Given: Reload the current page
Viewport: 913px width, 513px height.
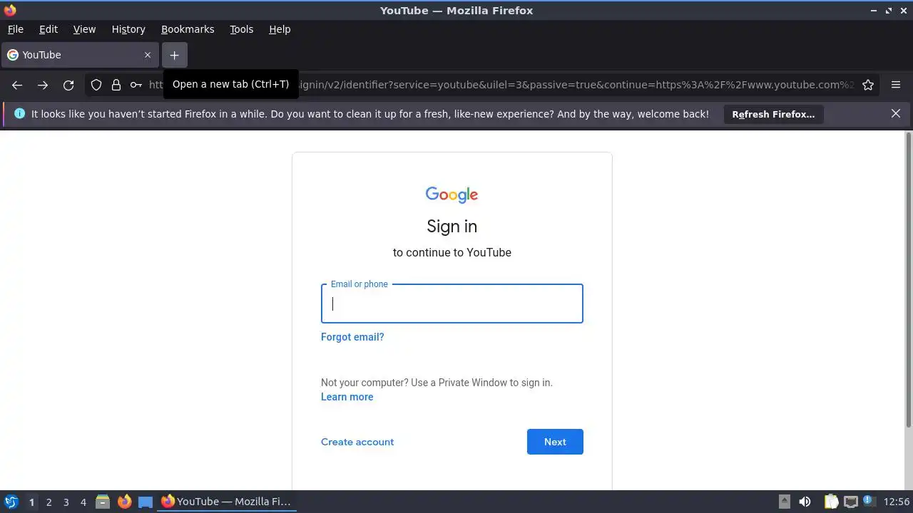Looking at the screenshot, I should [x=68, y=85].
